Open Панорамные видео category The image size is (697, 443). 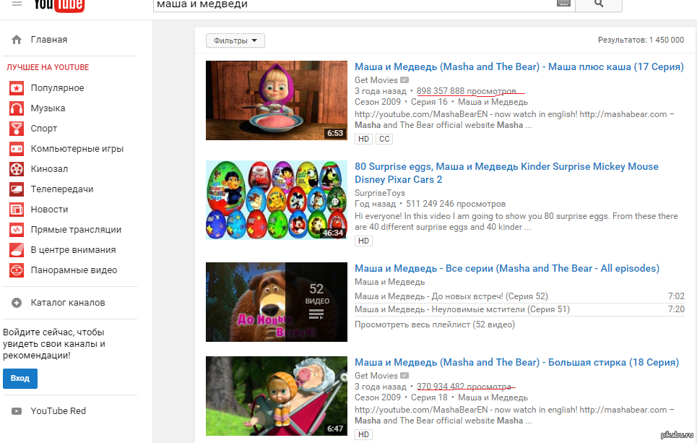(x=74, y=270)
